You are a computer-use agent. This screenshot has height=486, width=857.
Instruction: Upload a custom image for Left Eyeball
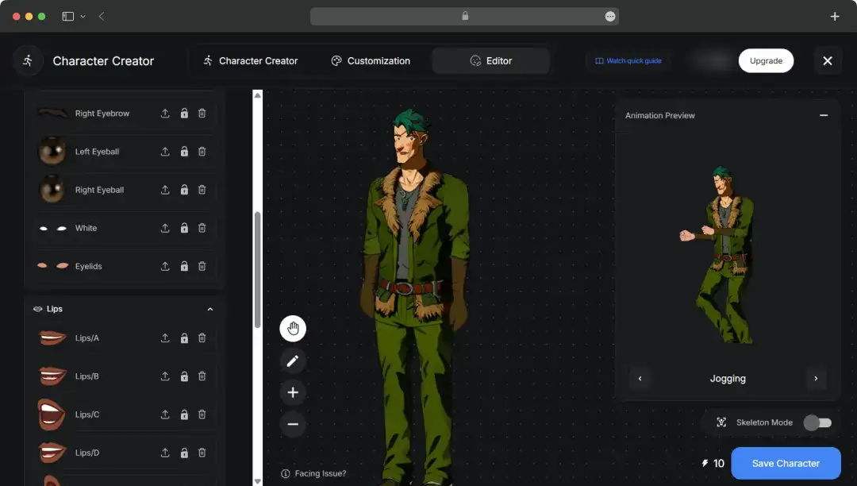click(x=164, y=151)
